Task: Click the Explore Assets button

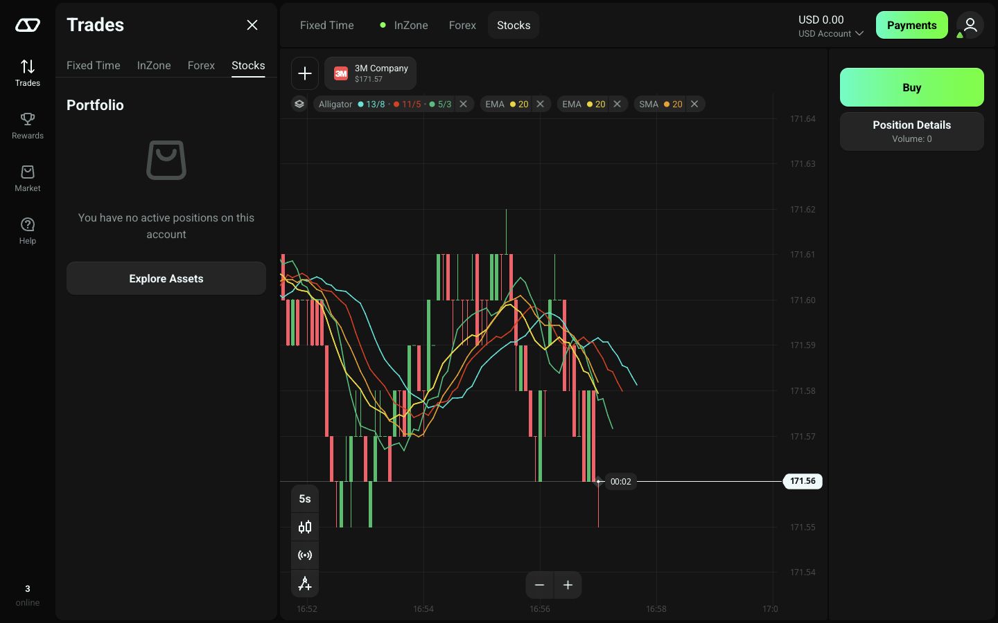Action: pyautogui.click(x=166, y=278)
